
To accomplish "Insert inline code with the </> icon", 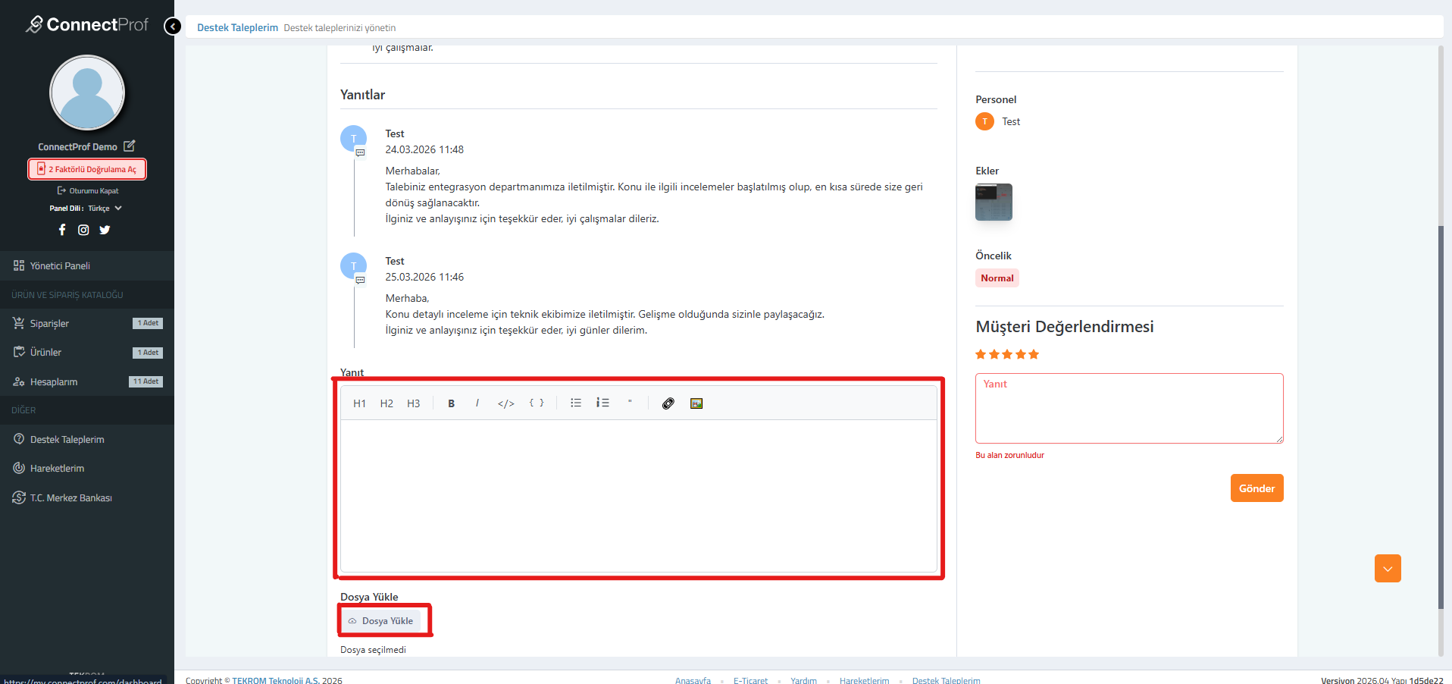I will pyautogui.click(x=505, y=403).
